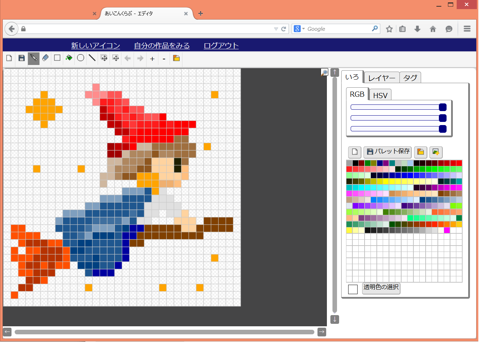Open a saved palette with the folder button
479x342 pixels.
421,152
